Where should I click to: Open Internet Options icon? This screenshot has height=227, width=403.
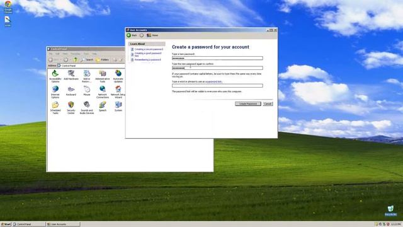tap(55, 92)
